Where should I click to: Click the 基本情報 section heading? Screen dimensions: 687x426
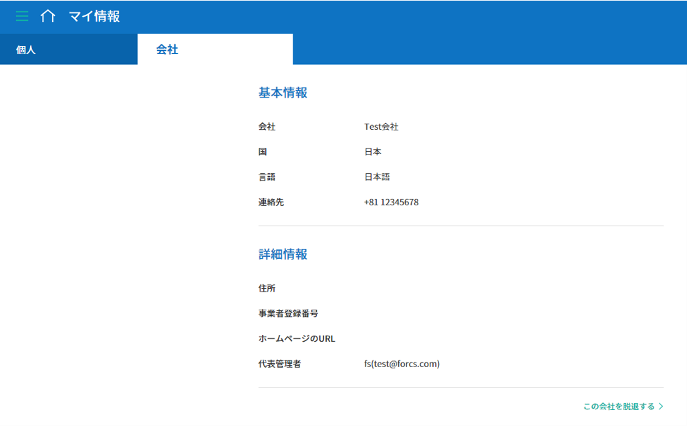283,93
